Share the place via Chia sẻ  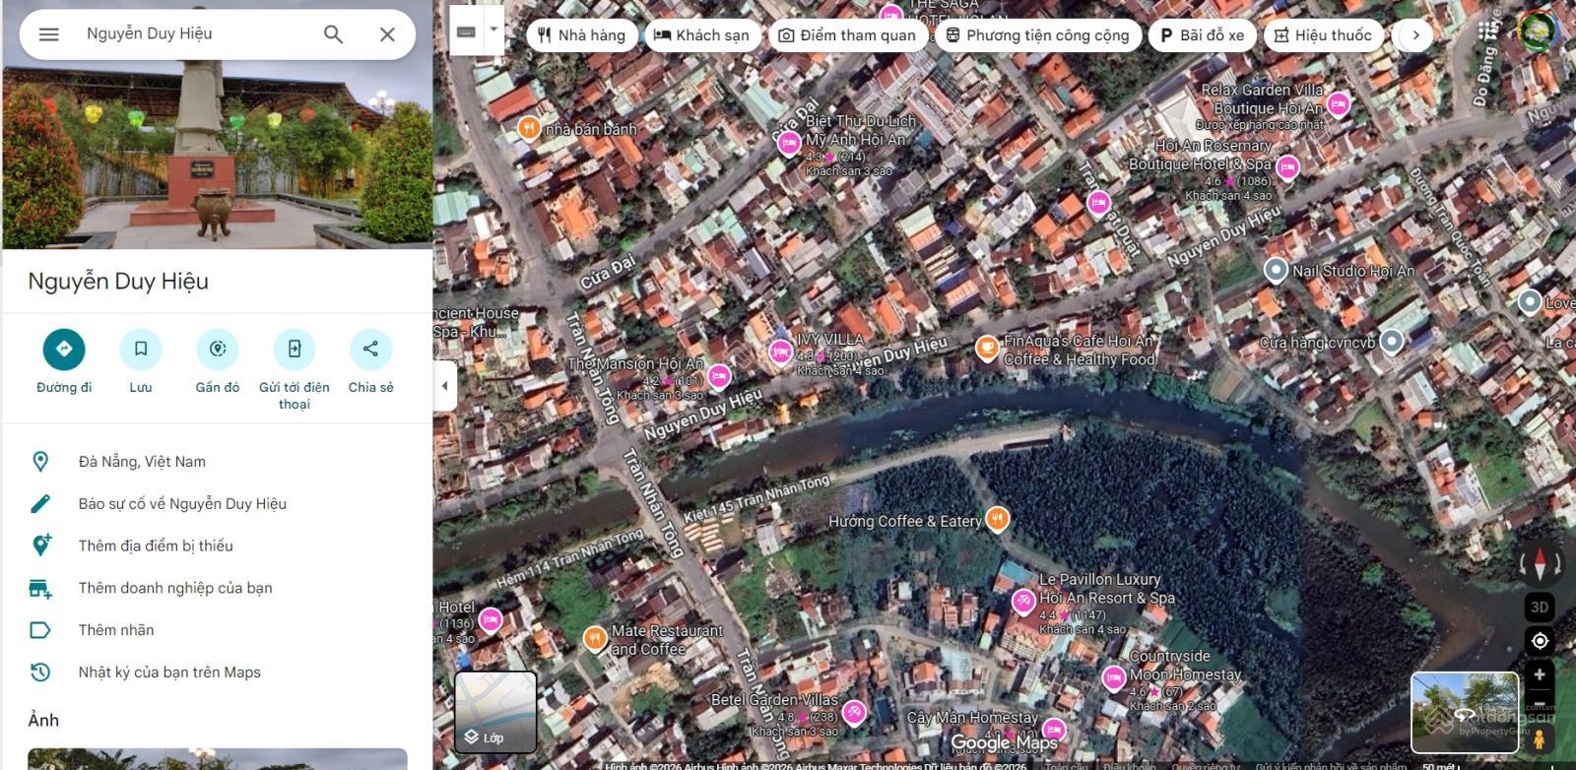click(371, 361)
